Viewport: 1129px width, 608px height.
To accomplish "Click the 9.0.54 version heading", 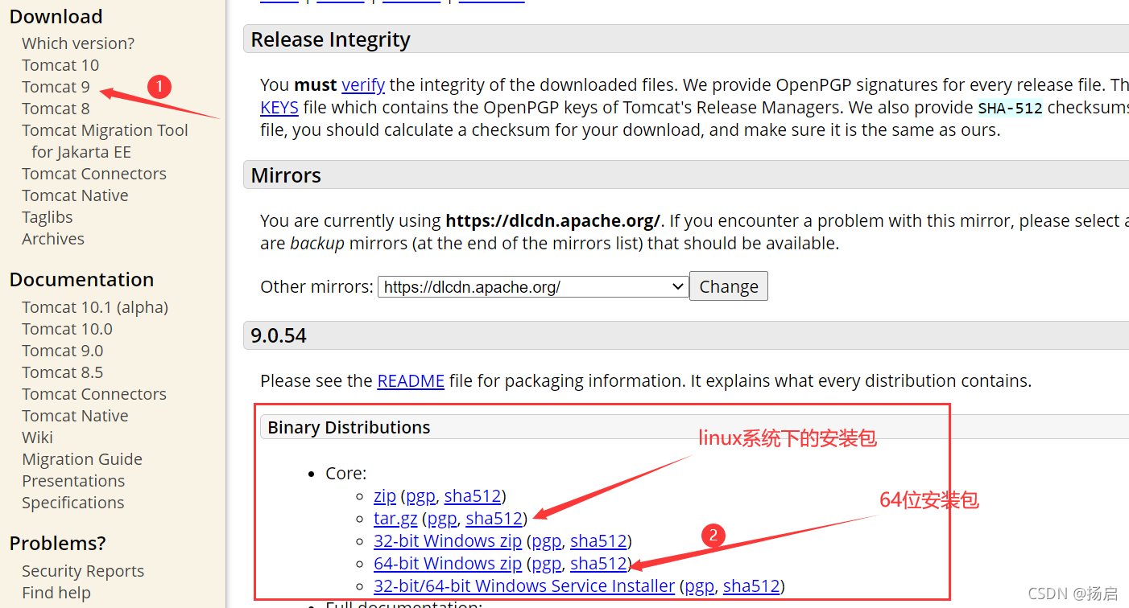I will [279, 335].
